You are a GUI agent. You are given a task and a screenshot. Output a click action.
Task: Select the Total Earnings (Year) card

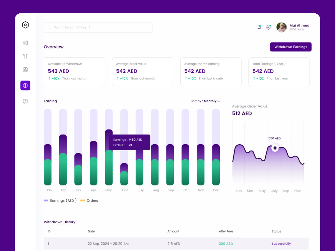point(279,72)
